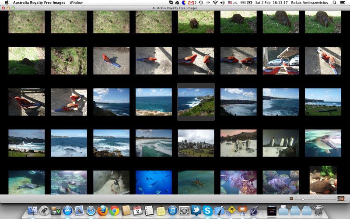Viewport: 350px width, 219px height.
Task: Launch Safari compass icon in Dock
Action: [91, 211]
